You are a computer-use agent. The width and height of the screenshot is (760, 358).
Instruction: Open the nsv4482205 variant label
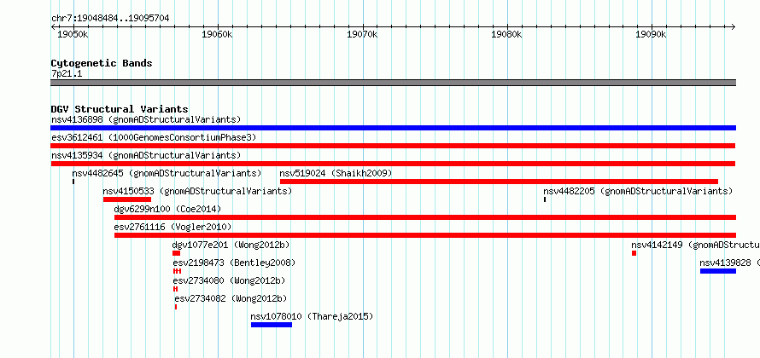click(638, 191)
